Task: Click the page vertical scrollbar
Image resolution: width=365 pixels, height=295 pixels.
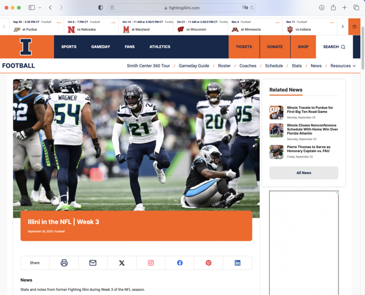Action: point(363,48)
